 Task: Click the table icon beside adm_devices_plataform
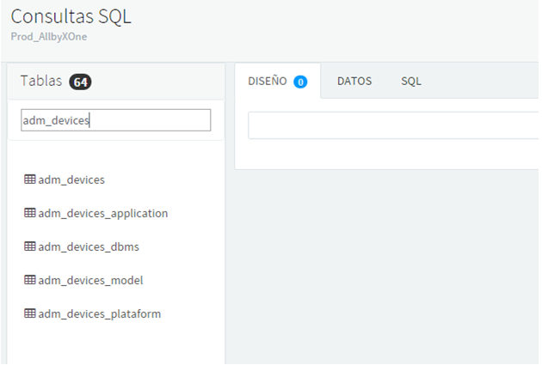click(x=30, y=313)
